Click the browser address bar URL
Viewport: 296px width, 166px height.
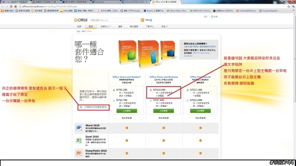coord(49,6)
